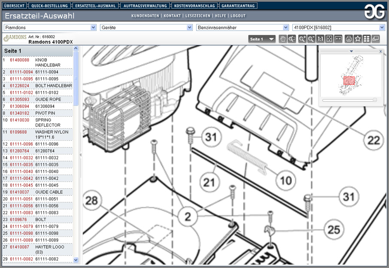Select part number 61306094 in row 7
This screenshot has height=268, width=389.
point(19,106)
